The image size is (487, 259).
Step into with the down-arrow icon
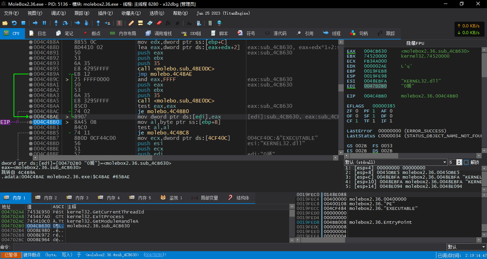click(56, 23)
